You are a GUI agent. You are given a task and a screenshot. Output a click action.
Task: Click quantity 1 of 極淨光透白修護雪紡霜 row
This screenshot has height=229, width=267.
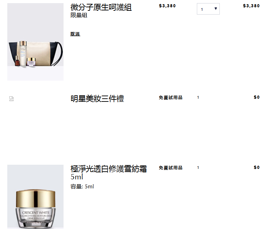[198, 167]
